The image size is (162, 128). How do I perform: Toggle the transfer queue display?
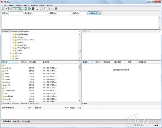pos(21,9)
